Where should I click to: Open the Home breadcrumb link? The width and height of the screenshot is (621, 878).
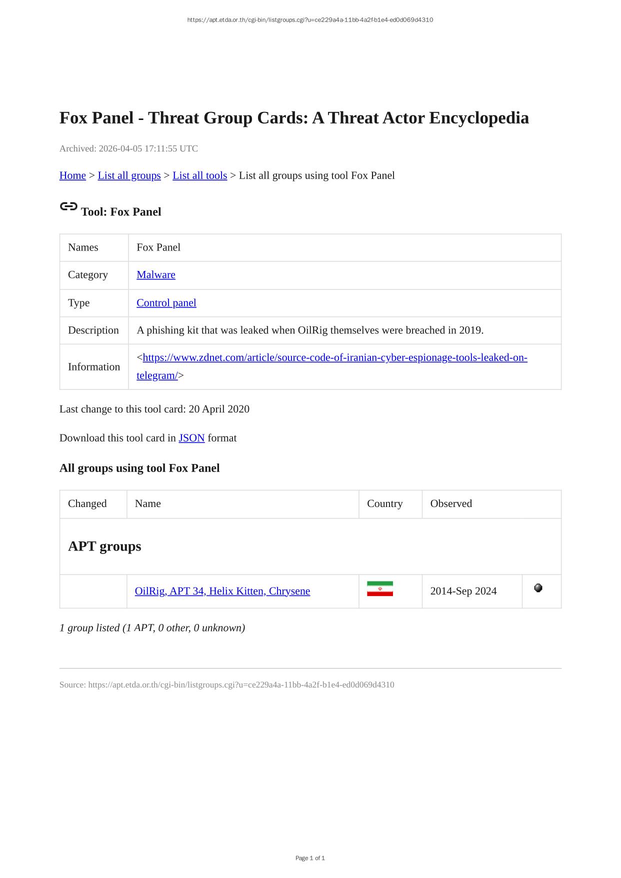pyautogui.click(x=72, y=175)
